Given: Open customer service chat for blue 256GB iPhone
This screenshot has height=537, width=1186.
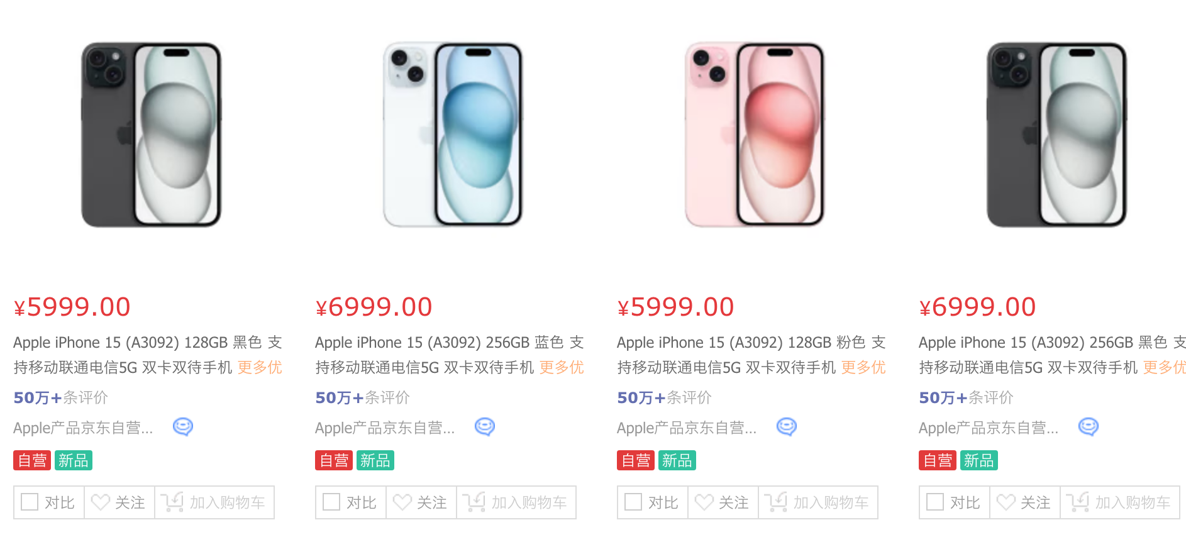Looking at the screenshot, I should pyautogui.click(x=485, y=427).
